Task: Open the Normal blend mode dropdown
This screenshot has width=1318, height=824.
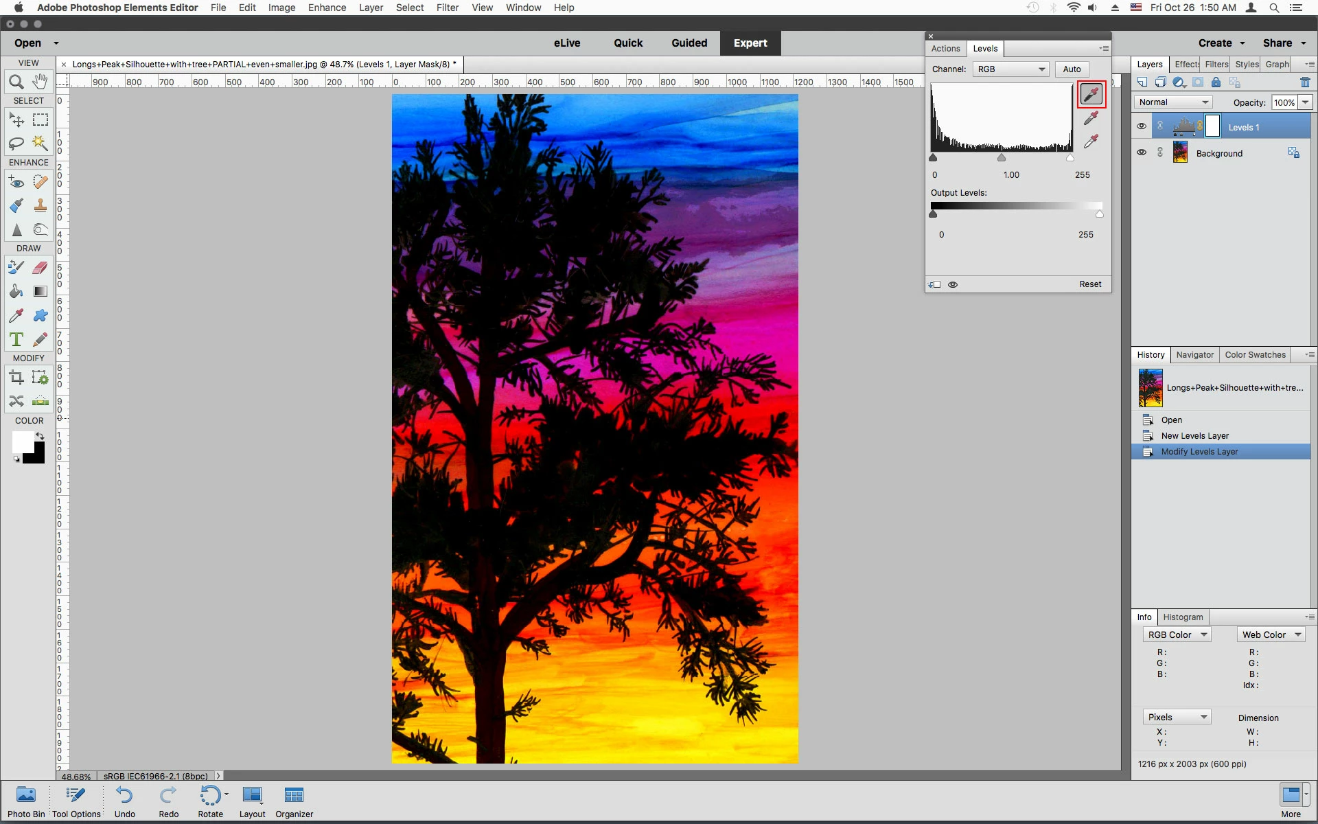Action: [x=1172, y=102]
